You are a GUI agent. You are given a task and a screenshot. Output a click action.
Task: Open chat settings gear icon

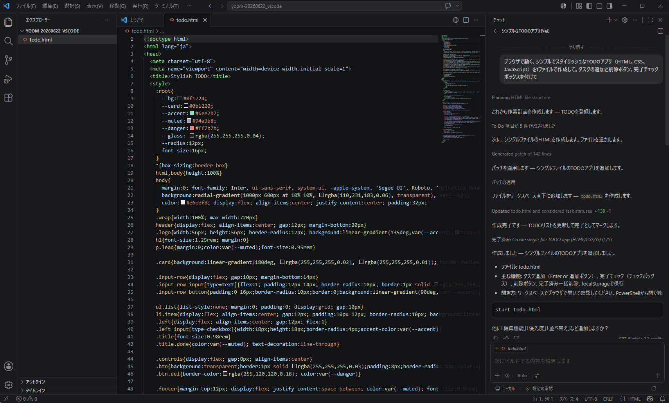(x=625, y=20)
